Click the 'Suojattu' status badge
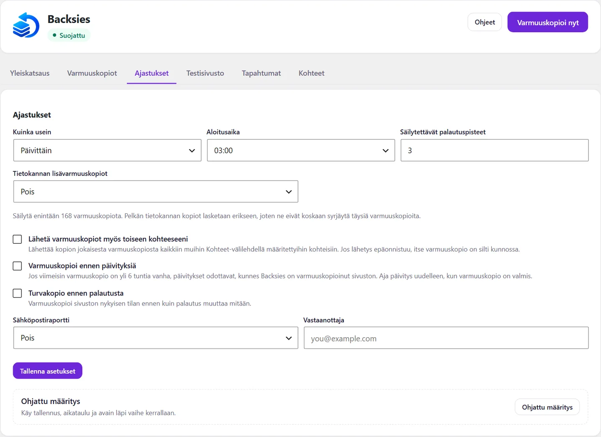Screen dimensions: 601x437 pos(69,35)
